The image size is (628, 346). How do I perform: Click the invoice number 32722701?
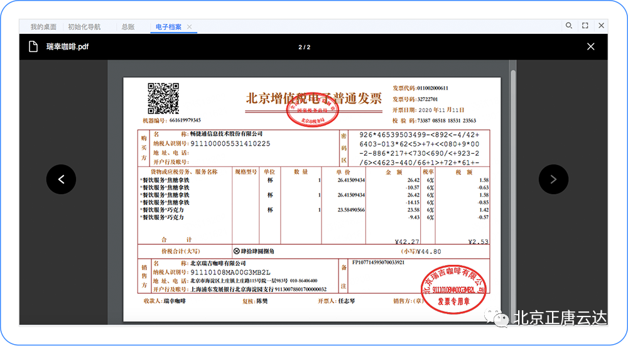[x=427, y=99]
